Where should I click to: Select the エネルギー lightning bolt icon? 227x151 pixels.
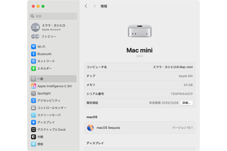pos(34,68)
